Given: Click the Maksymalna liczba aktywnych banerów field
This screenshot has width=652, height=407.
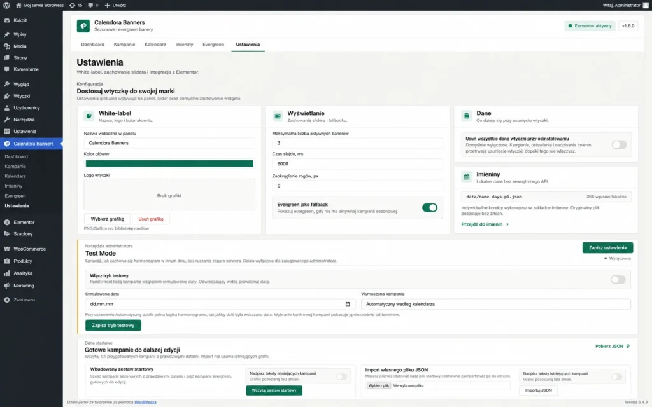Looking at the screenshot, I should [x=358, y=143].
